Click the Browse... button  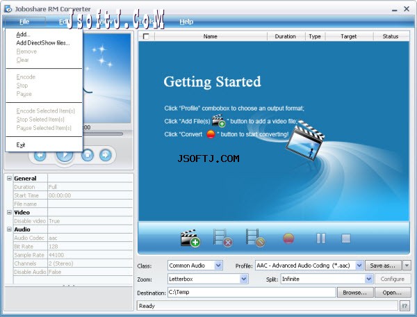355,293
